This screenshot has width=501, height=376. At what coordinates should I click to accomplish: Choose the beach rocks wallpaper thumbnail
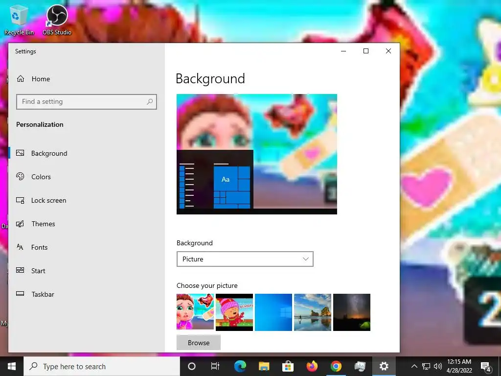(x=313, y=312)
